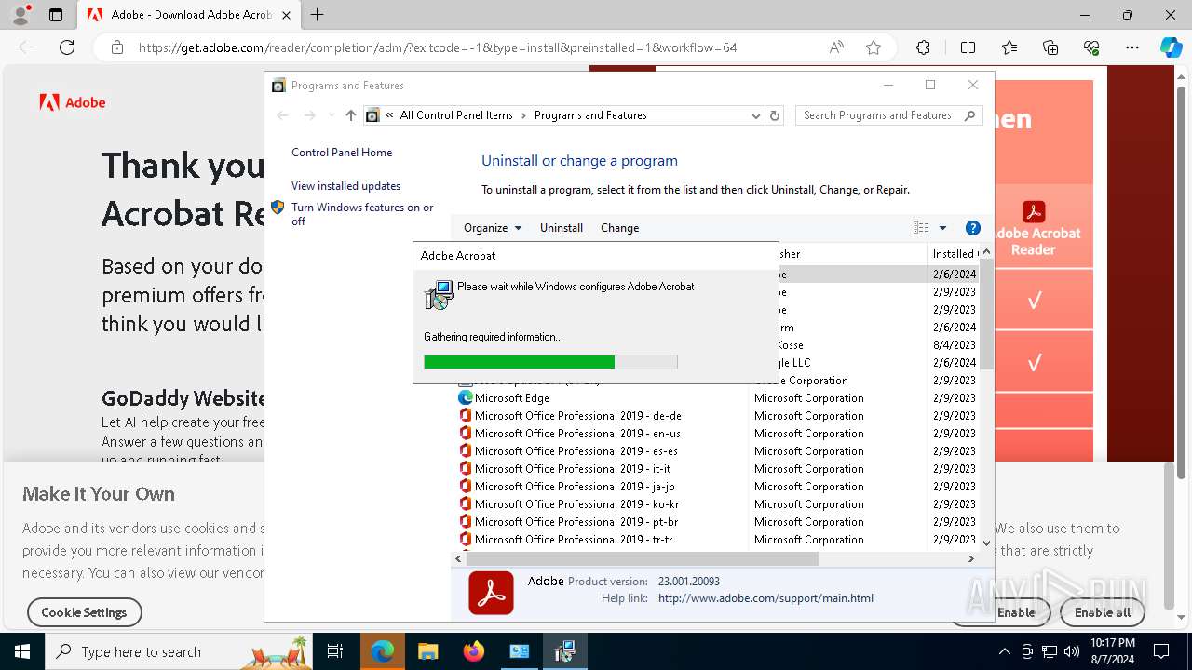Open the tab actions menu icon

(x=56, y=15)
